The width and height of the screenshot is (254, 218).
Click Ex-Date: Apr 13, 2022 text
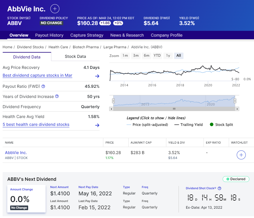[x=204, y=208]
